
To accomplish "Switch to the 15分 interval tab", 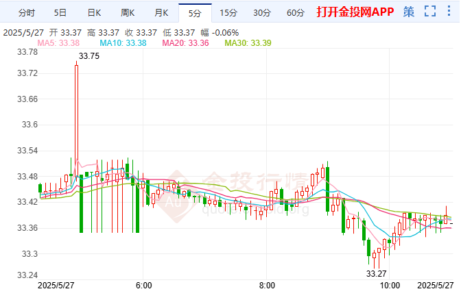I will (x=228, y=12).
